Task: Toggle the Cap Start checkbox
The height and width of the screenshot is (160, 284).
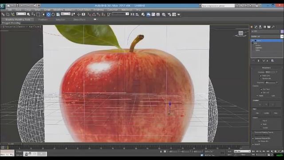Action: pyautogui.click(x=261, y=89)
